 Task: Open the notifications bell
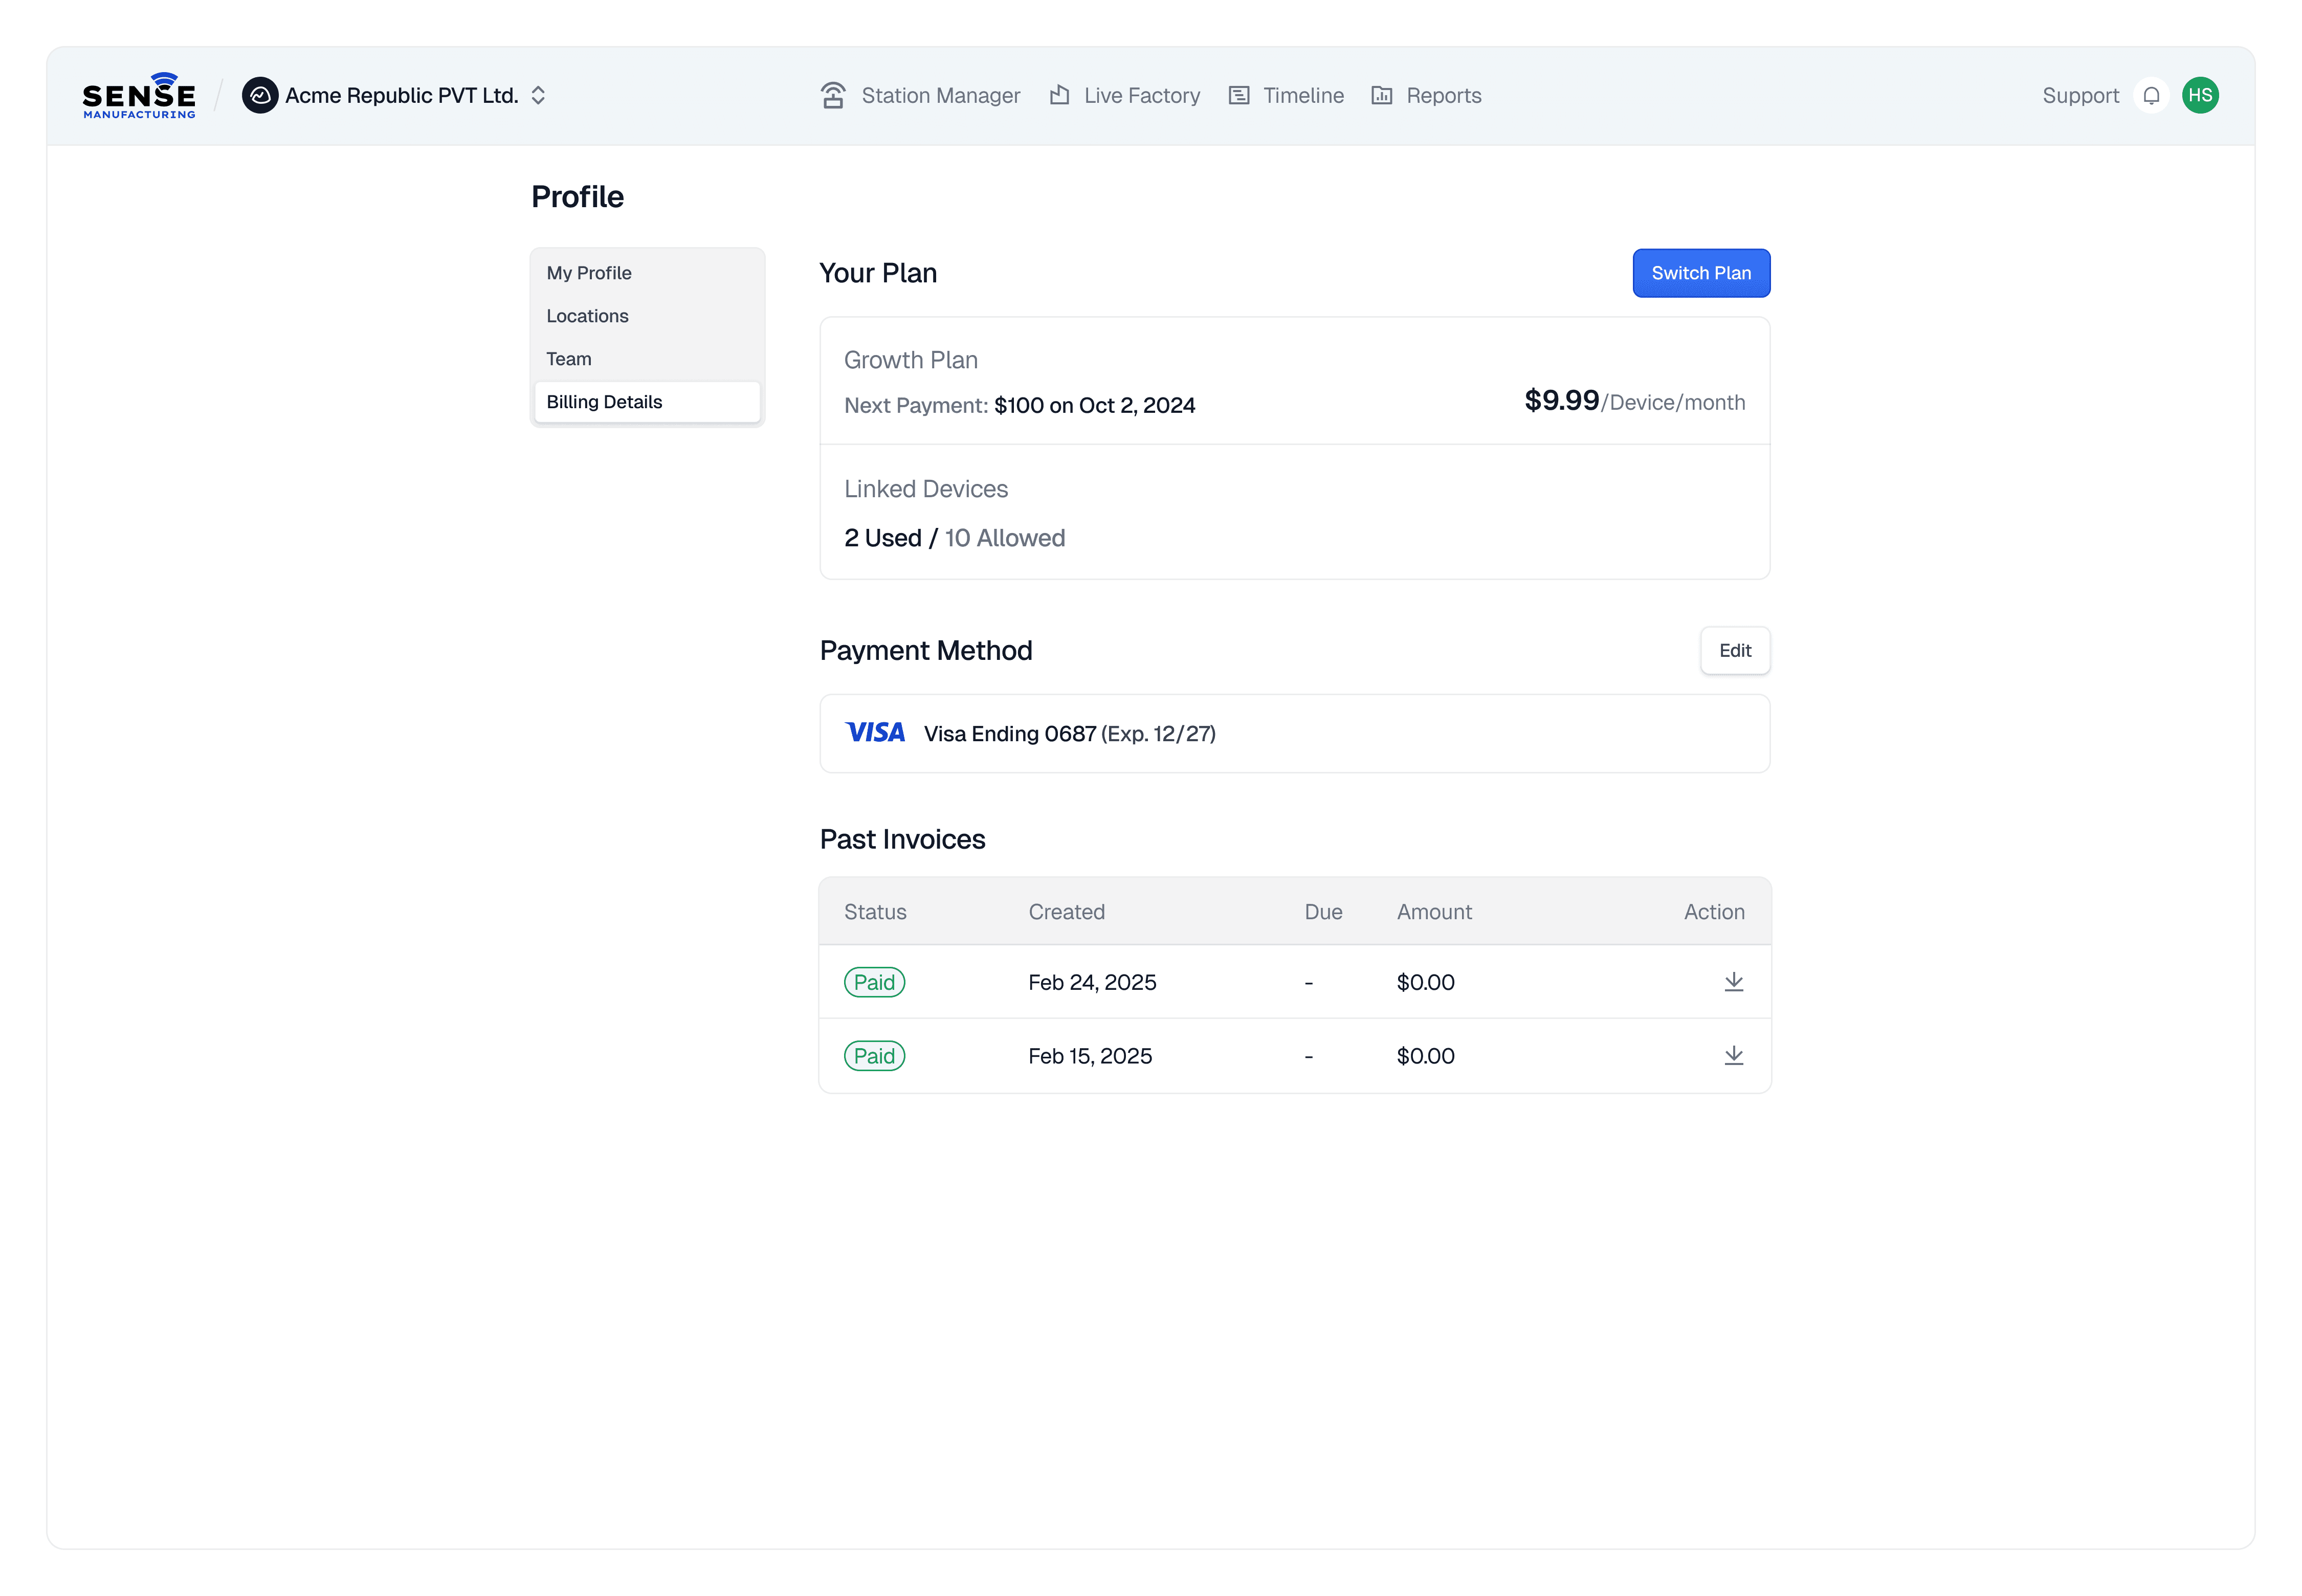[x=2151, y=96]
